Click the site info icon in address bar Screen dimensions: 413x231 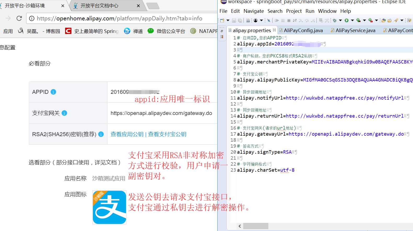(32, 18)
